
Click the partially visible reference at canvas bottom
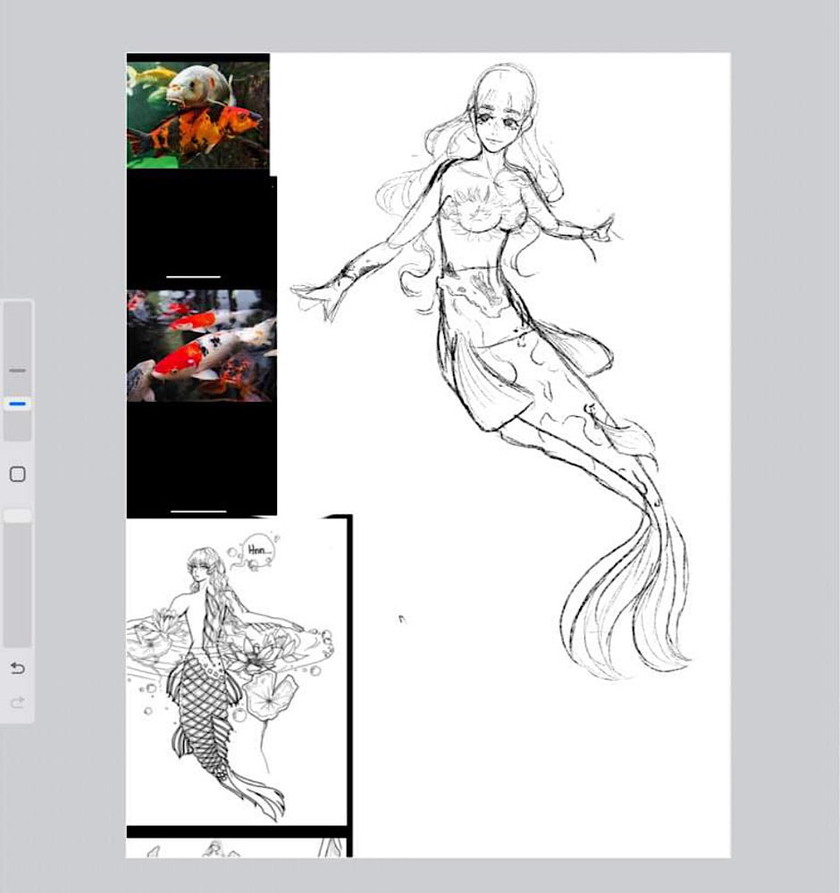point(237,847)
